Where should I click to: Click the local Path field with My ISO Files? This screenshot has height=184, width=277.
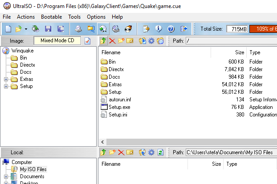pyautogui.click(x=232, y=152)
